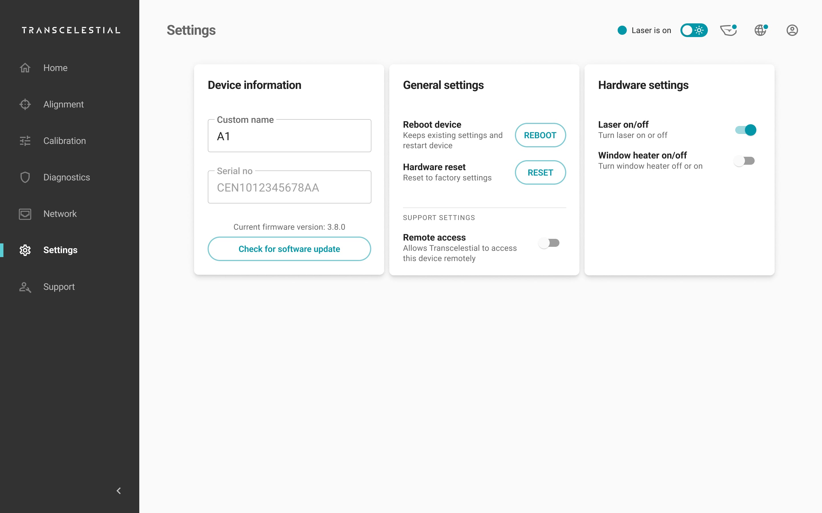Click the Home house icon in sidebar
The image size is (822, 513).
pyautogui.click(x=25, y=68)
